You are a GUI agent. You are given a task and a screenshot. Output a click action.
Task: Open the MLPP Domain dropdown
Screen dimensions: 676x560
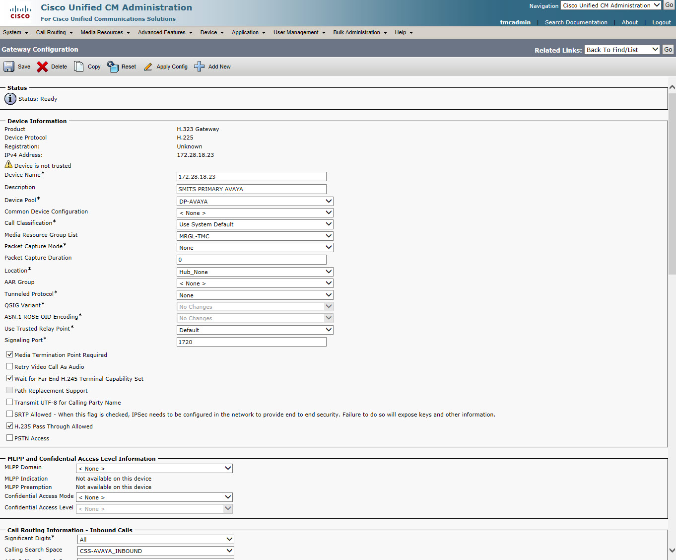coord(154,469)
